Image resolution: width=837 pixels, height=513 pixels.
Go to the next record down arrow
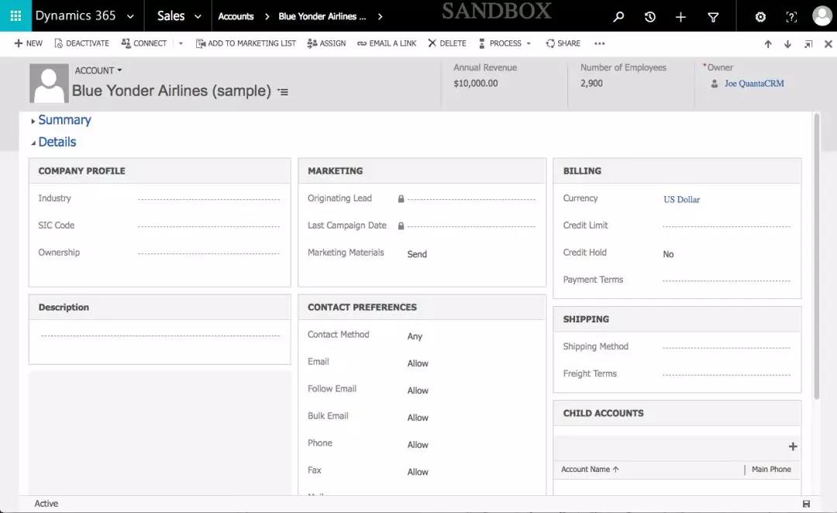(787, 44)
